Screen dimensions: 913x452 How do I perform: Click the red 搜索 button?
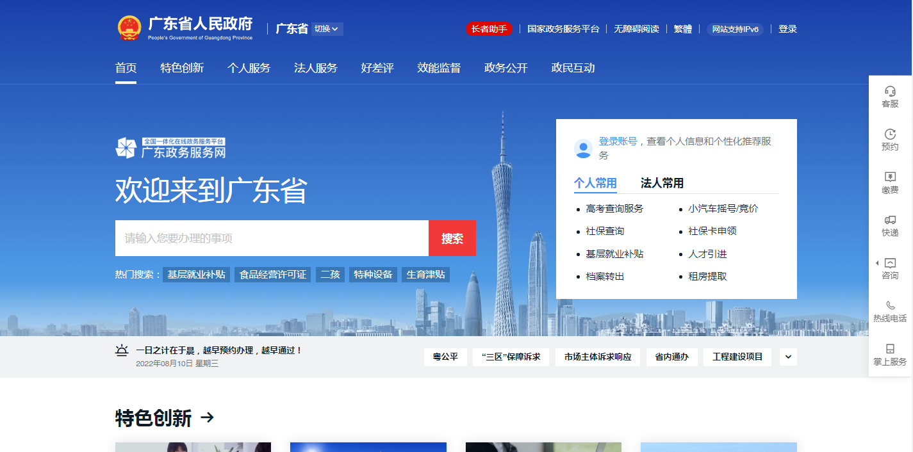(452, 238)
